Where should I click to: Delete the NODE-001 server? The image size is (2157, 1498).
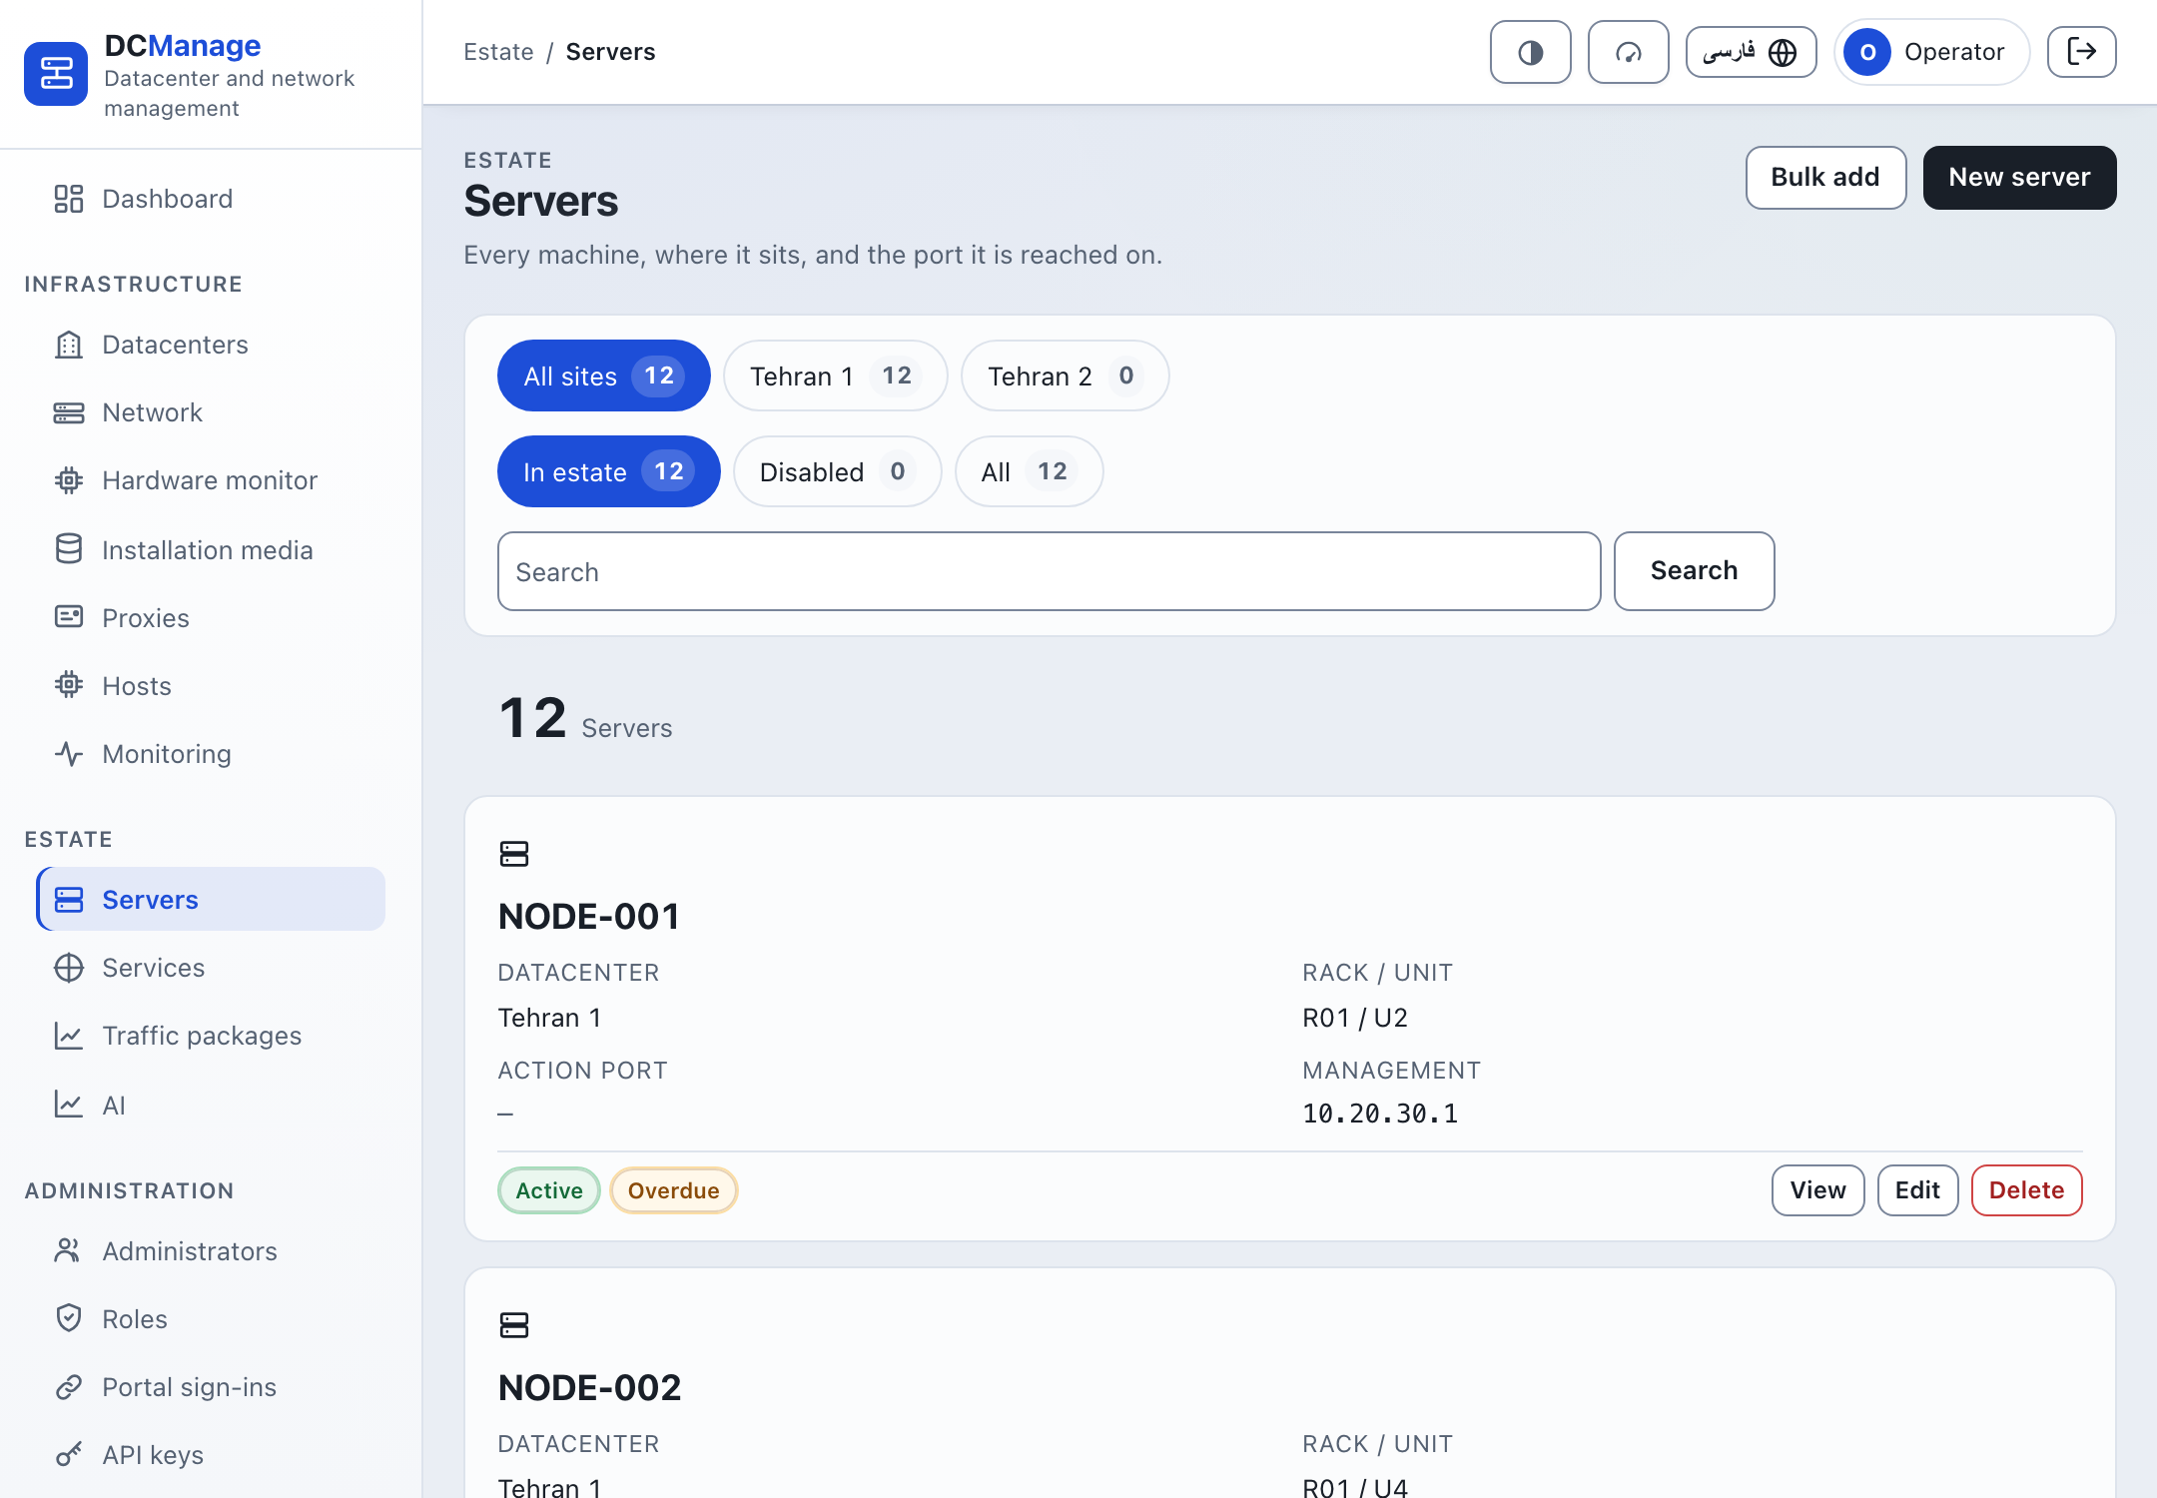2026,1190
